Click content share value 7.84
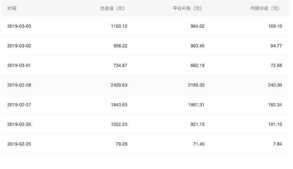Viewport: 293px width, 169px height. click(277, 144)
